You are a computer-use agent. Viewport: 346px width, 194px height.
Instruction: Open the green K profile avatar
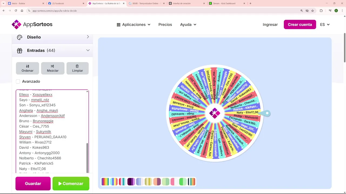click(x=336, y=11)
